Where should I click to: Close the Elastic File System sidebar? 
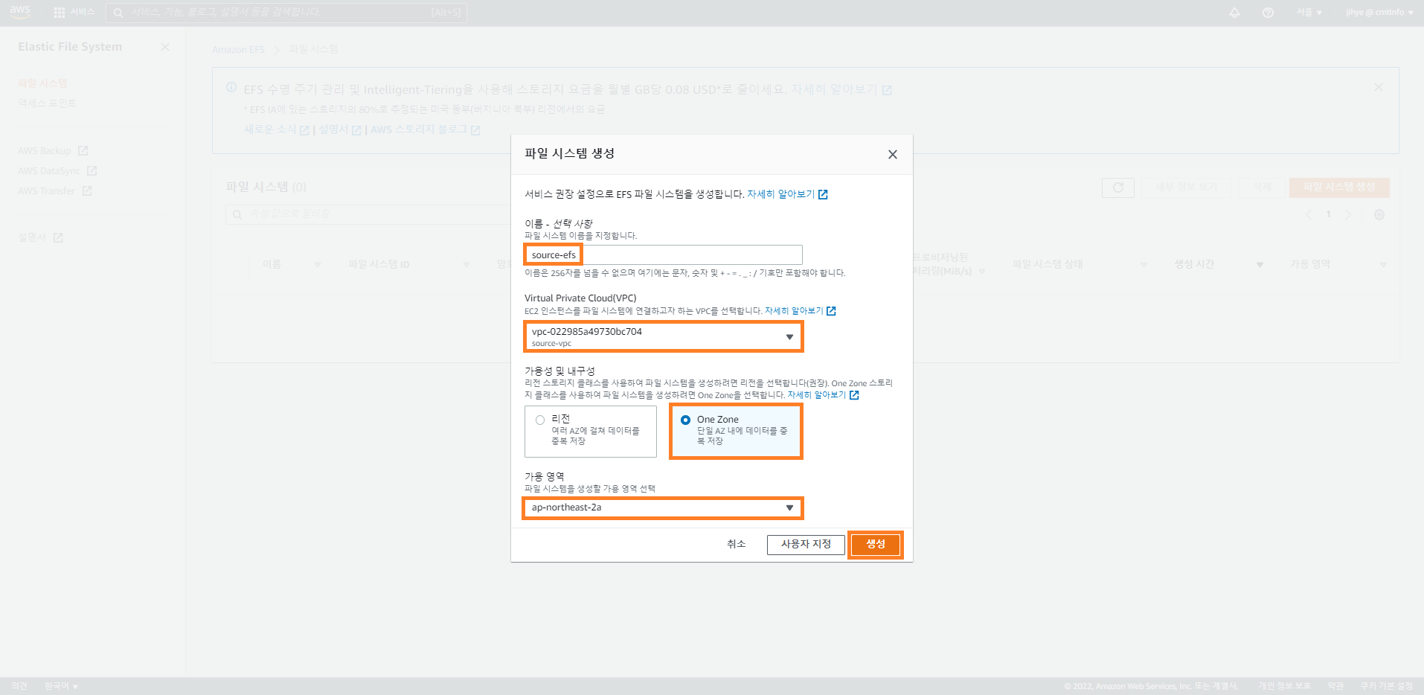point(165,47)
